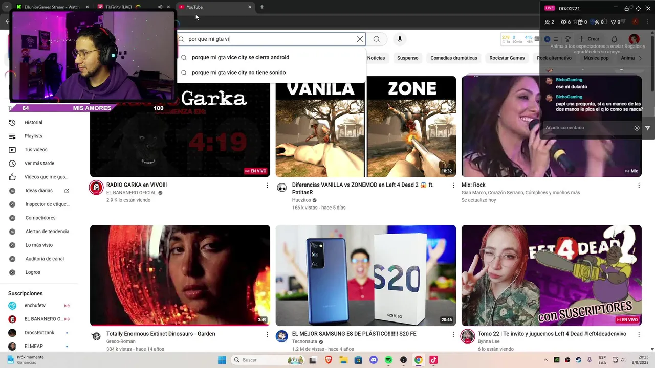The height and width of the screenshot is (368, 655).
Task: Open the emoji picker in comment box
Action: coord(637,128)
